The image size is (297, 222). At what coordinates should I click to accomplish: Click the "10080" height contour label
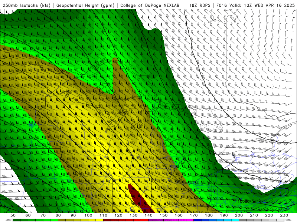[244, 201]
